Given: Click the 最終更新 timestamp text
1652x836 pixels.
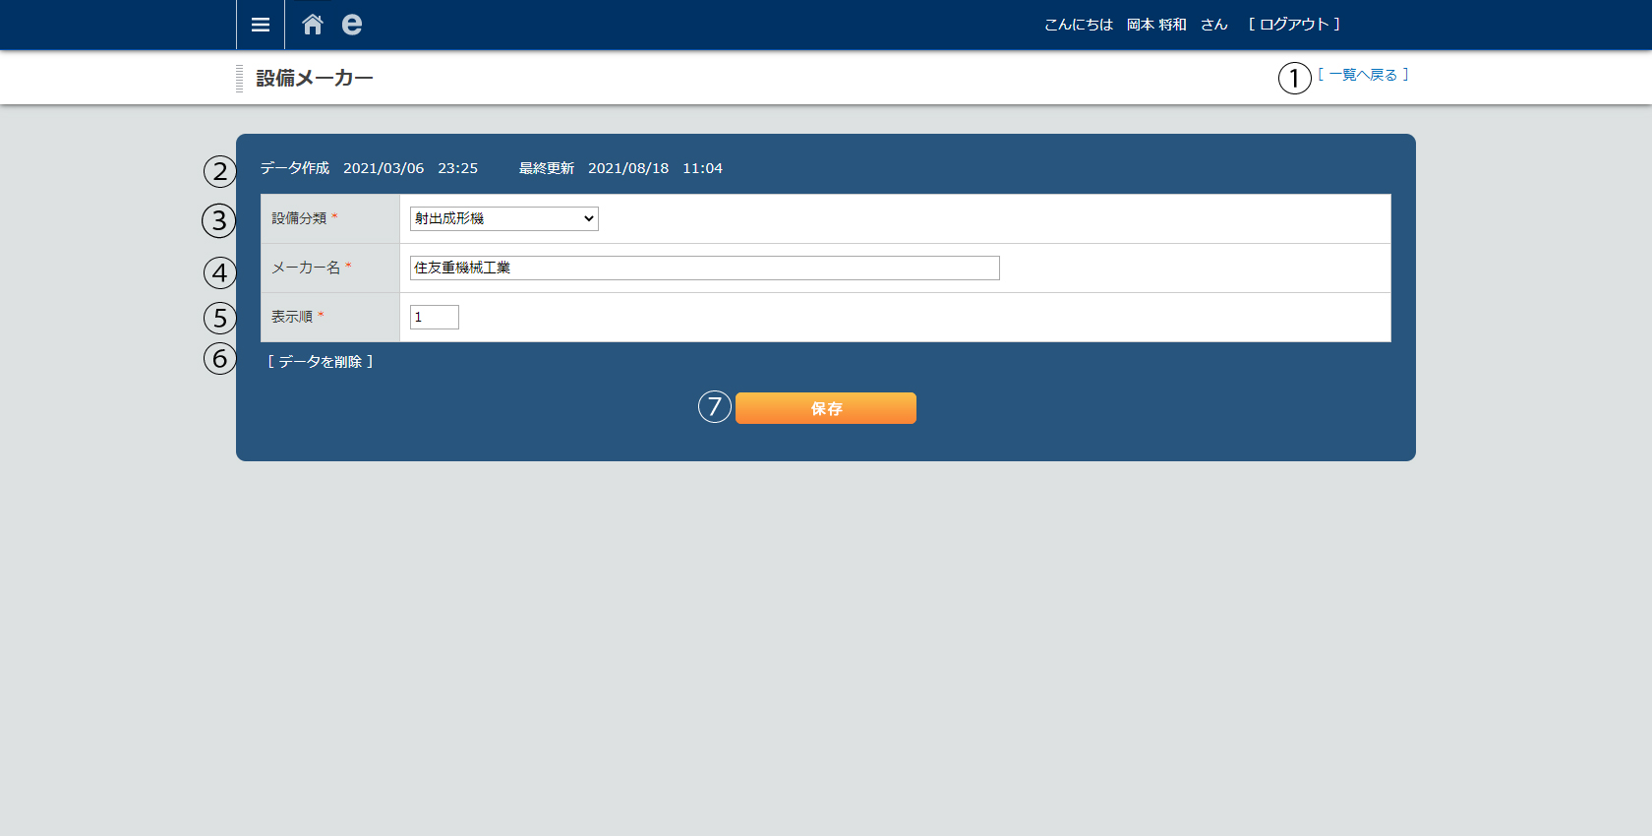Looking at the screenshot, I should (x=620, y=168).
